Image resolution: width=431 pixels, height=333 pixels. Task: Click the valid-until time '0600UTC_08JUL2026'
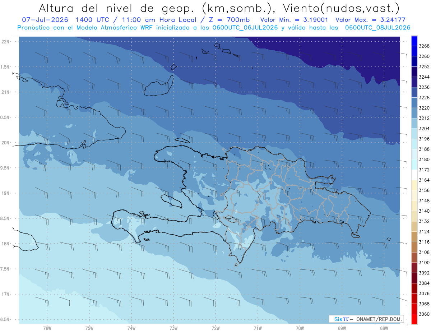point(377,28)
